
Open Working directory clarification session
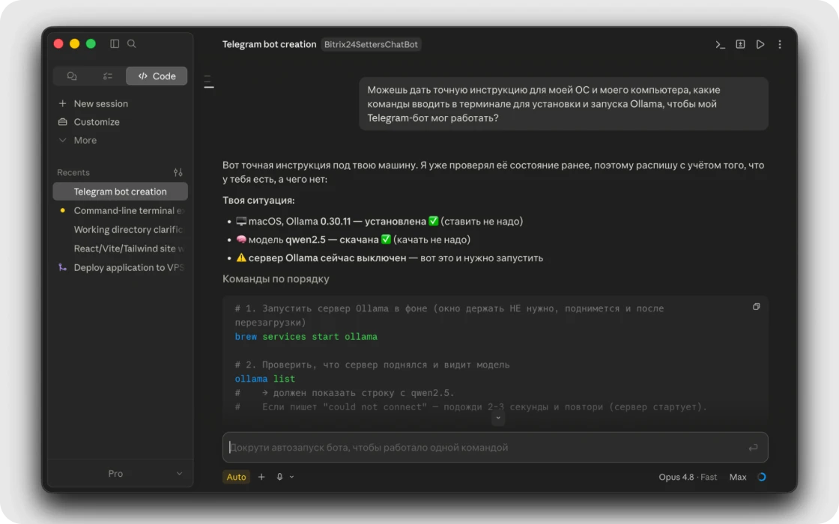coord(121,229)
